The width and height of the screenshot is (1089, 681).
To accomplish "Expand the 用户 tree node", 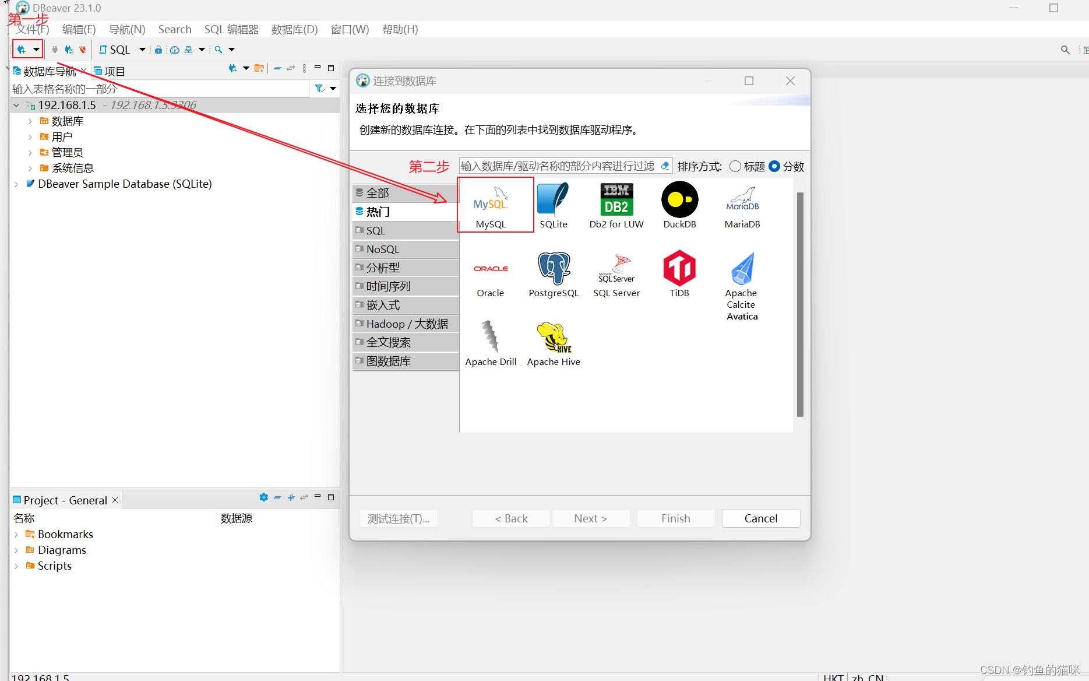I will coord(30,137).
